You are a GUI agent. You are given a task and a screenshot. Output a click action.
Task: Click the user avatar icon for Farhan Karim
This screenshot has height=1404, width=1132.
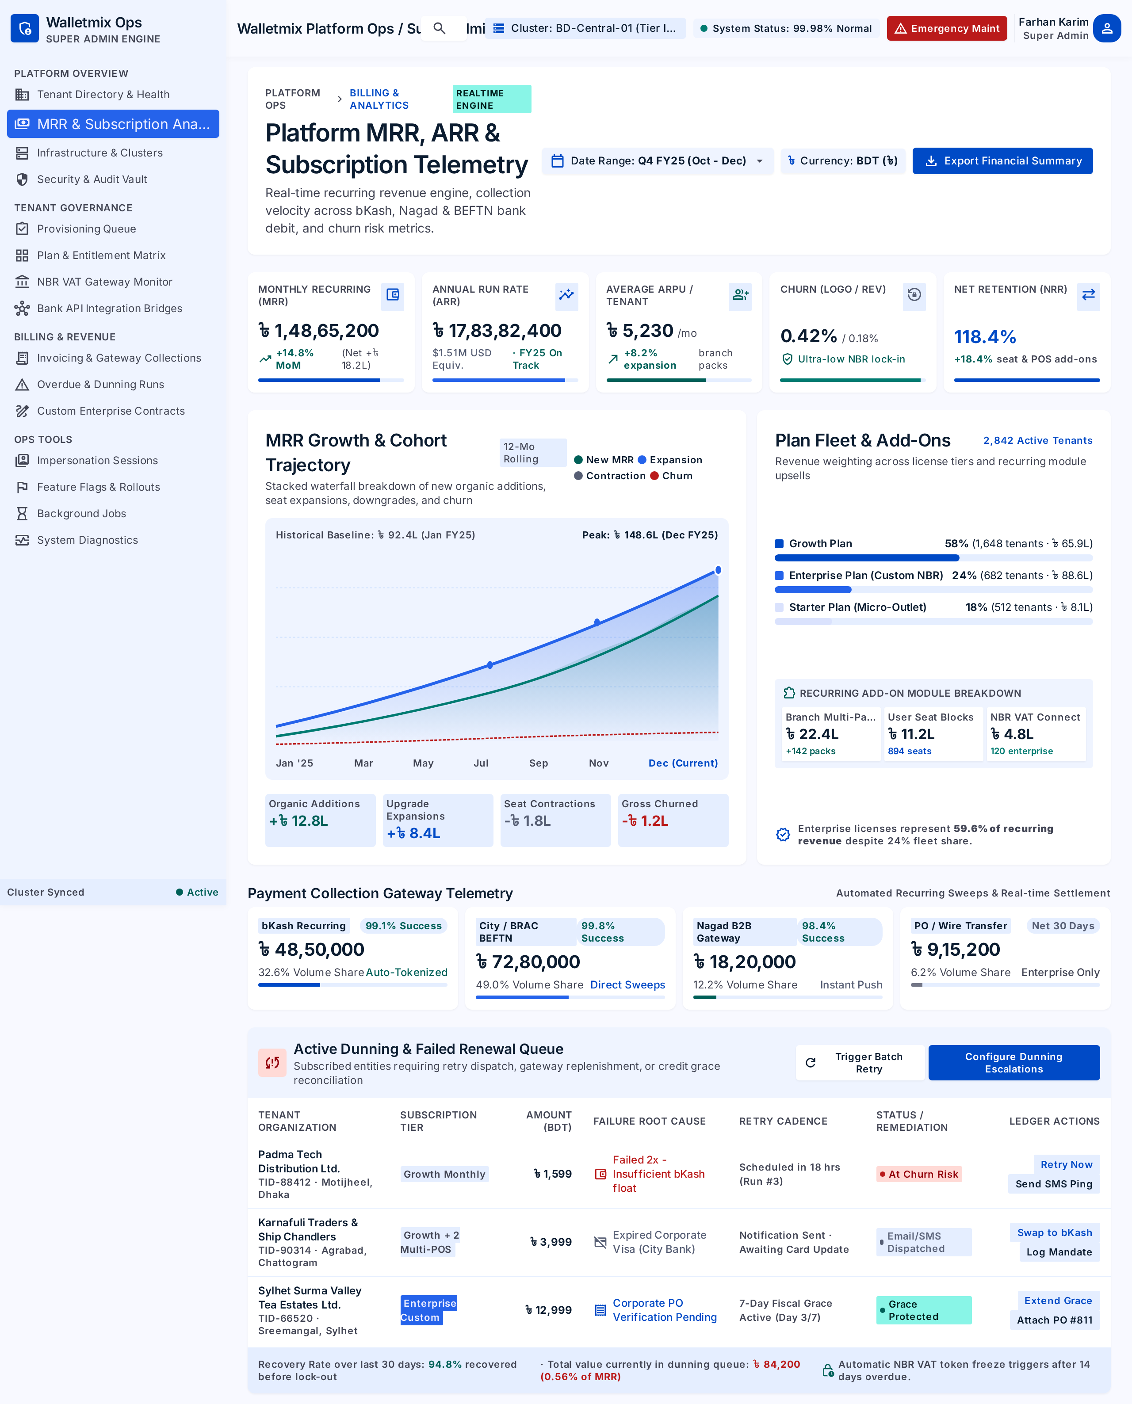1106,29
